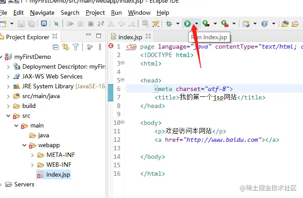Click the Step Return icon
The width and height of the screenshot is (303, 198).
[132, 24]
